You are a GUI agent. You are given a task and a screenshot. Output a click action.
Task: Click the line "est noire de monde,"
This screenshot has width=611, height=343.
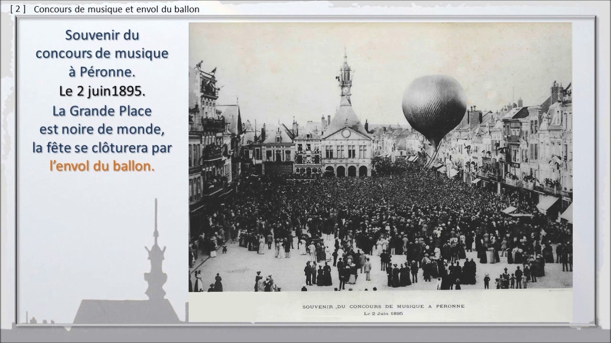point(102,129)
